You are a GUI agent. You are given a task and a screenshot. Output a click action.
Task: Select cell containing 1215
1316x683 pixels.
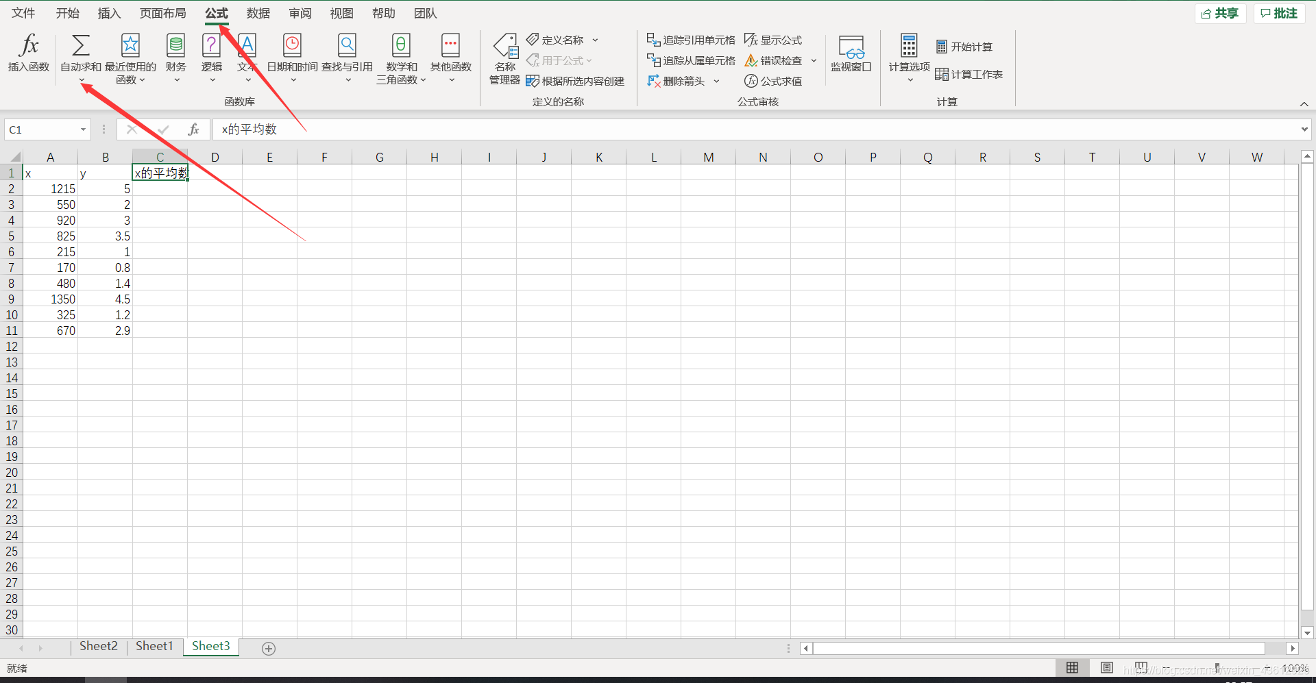[50, 189]
